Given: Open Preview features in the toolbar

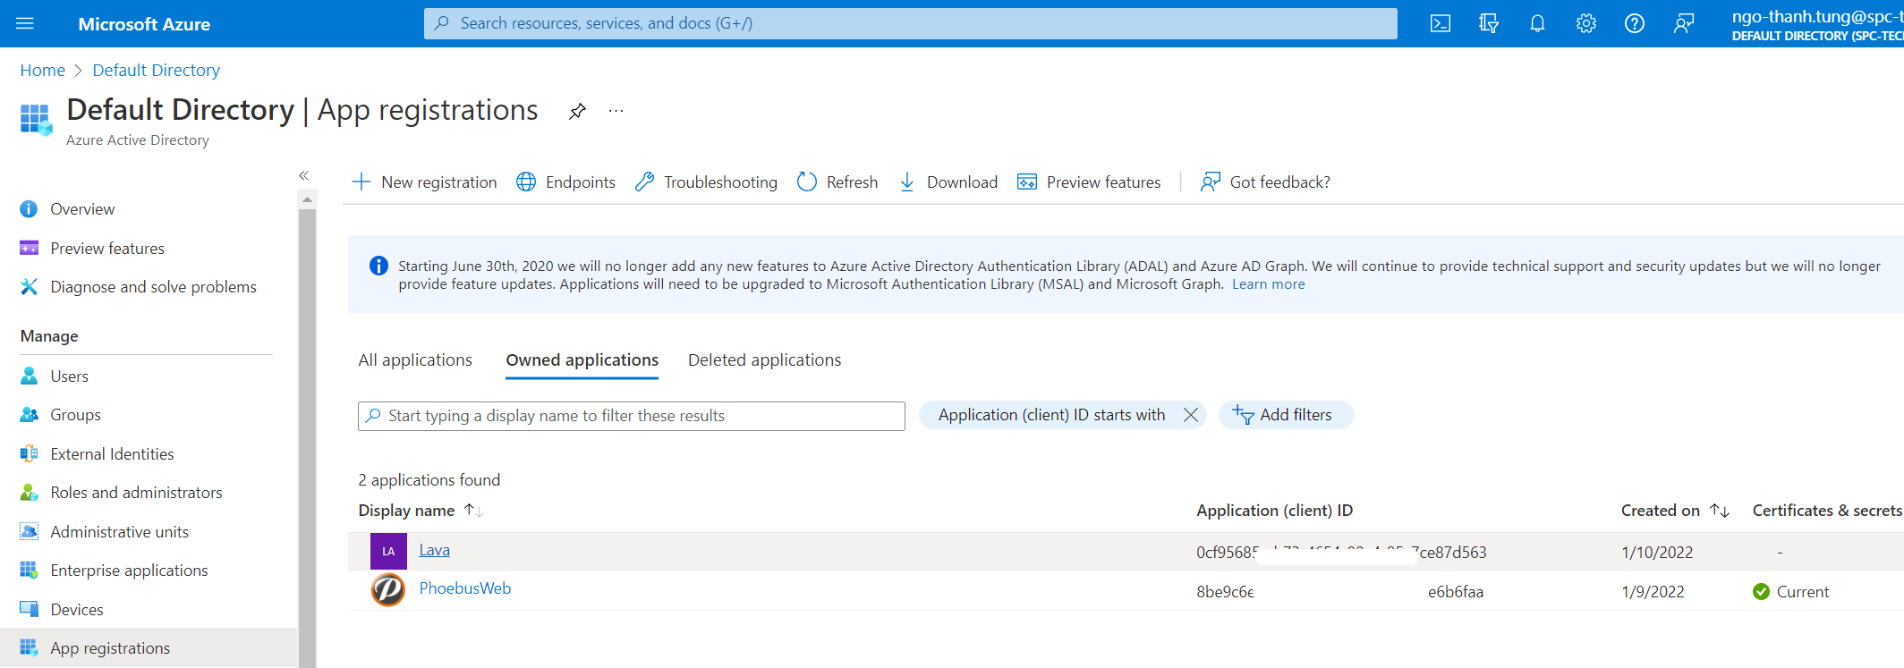Looking at the screenshot, I should [1089, 182].
